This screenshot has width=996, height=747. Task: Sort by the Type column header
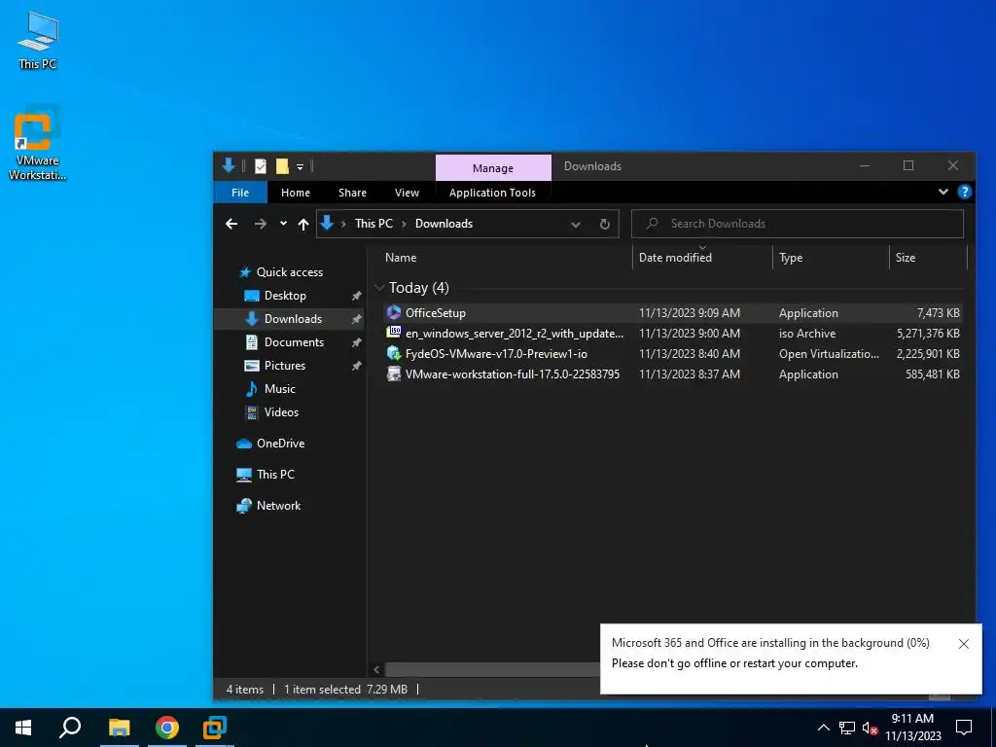click(x=791, y=257)
